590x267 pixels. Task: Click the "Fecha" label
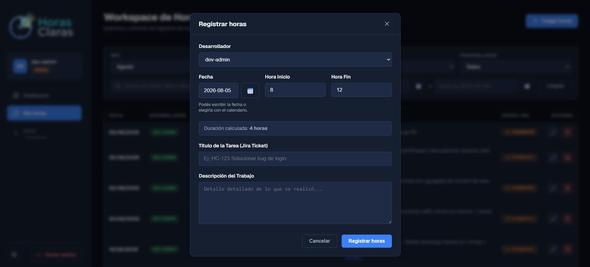coord(206,77)
